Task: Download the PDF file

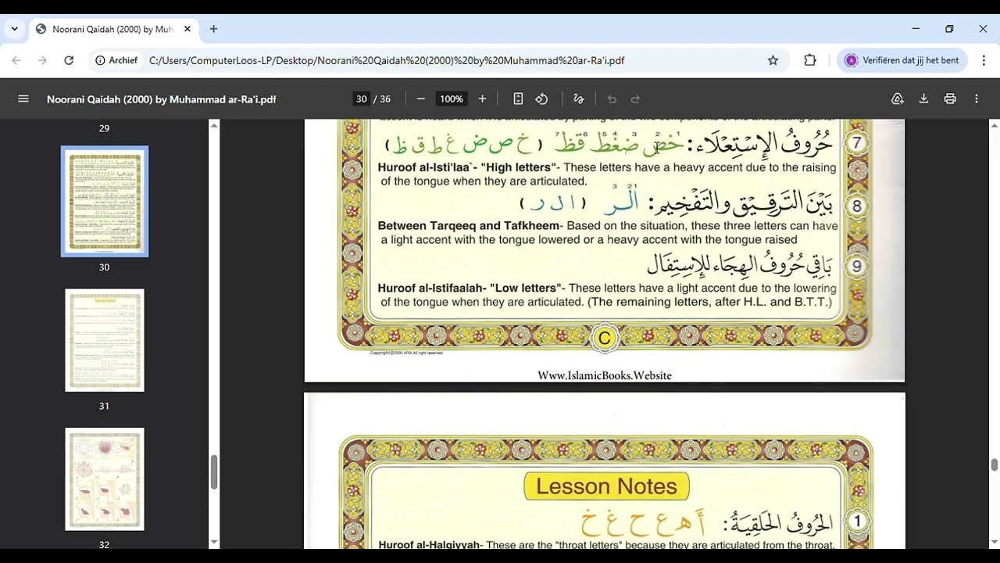Action: pyautogui.click(x=923, y=99)
